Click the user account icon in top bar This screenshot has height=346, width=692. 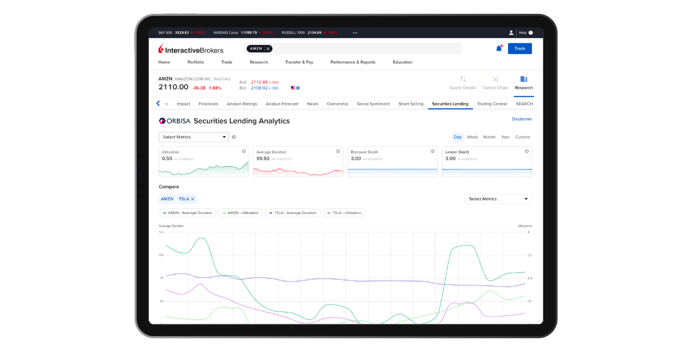click(510, 32)
